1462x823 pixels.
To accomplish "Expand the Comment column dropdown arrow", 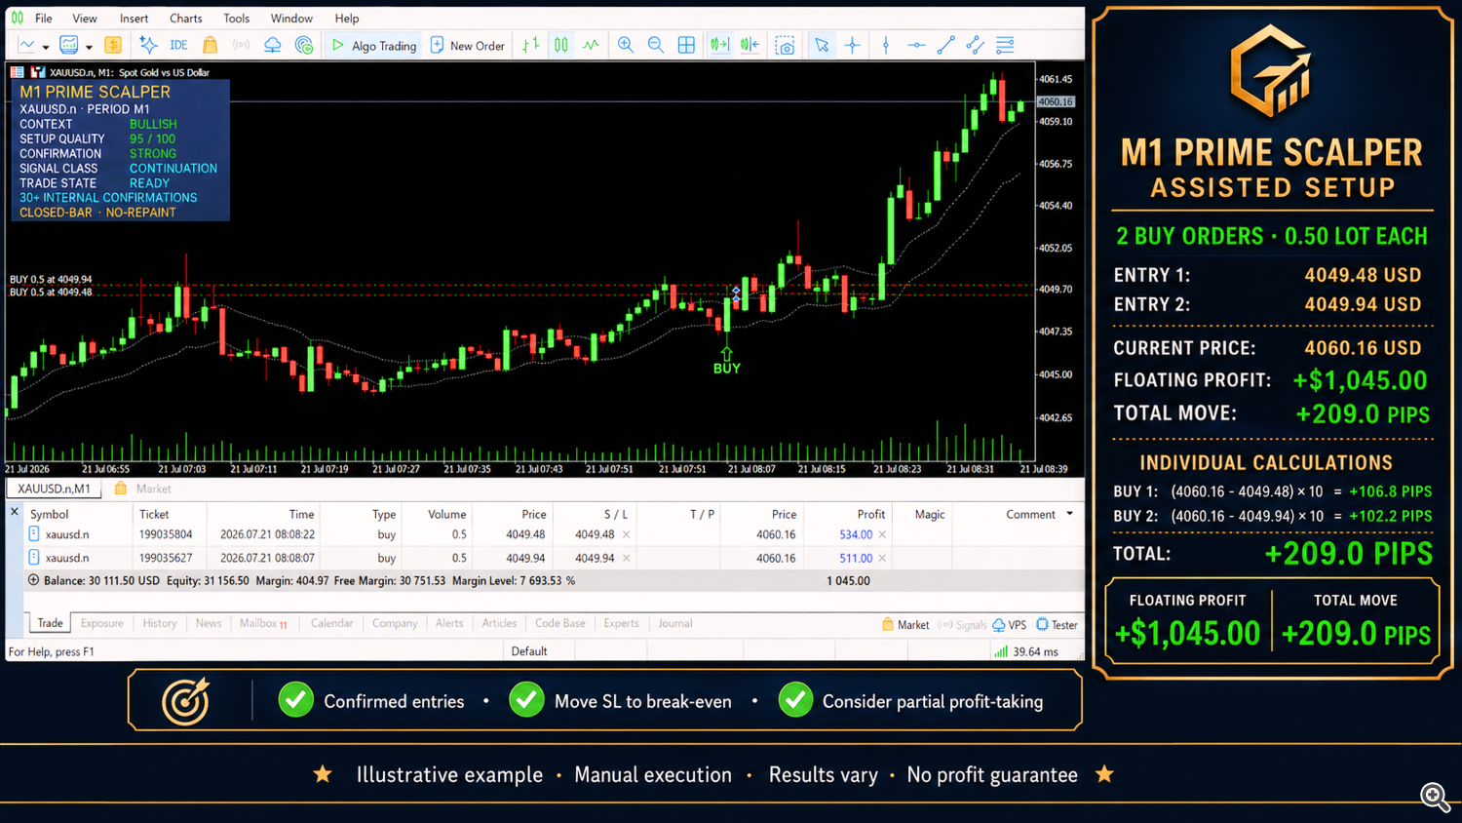I will tap(1069, 514).
